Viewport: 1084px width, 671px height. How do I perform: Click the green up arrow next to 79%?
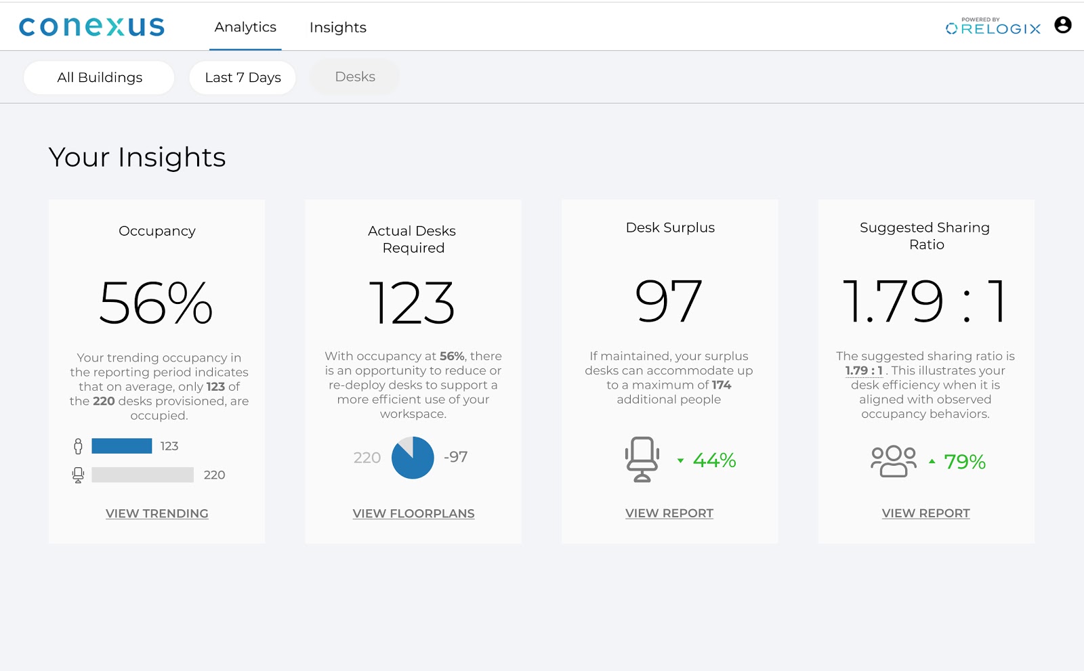(x=932, y=461)
